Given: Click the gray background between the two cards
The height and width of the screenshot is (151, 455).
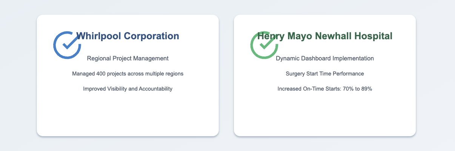Looking at the screenshot, I should click(226, 75).
